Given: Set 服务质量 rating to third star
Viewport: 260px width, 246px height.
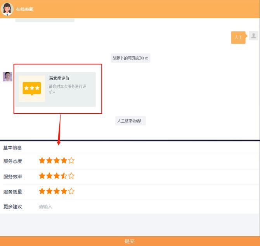Looking at the screenshot, I should coord(57,191).
